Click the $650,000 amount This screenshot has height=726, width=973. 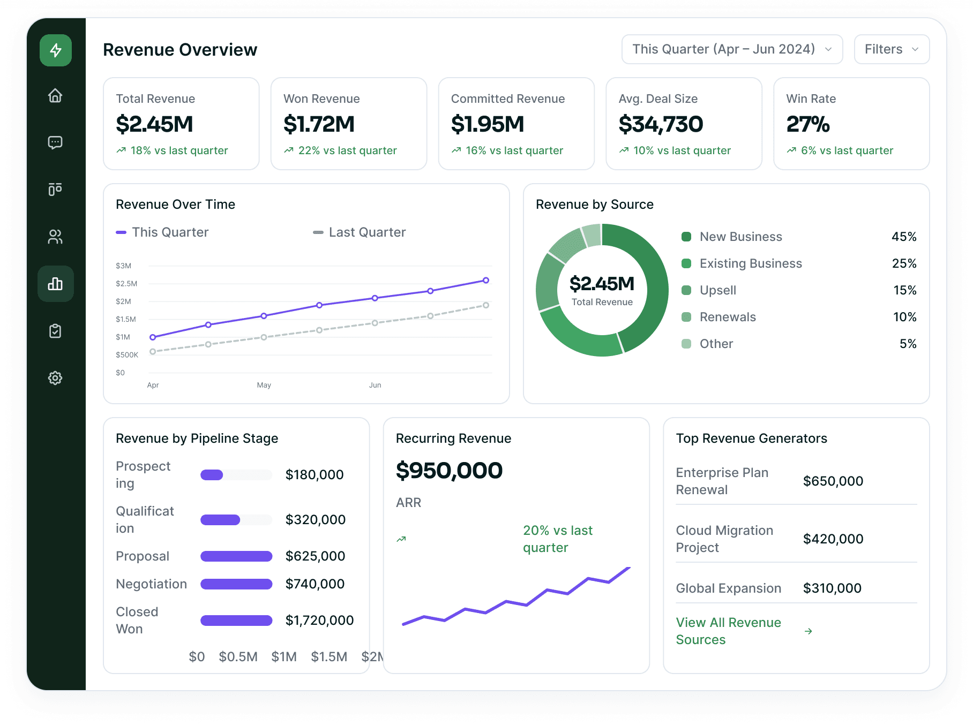(833, 481)
